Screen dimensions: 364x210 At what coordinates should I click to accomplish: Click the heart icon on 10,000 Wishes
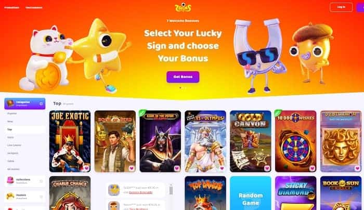[312, 168]
